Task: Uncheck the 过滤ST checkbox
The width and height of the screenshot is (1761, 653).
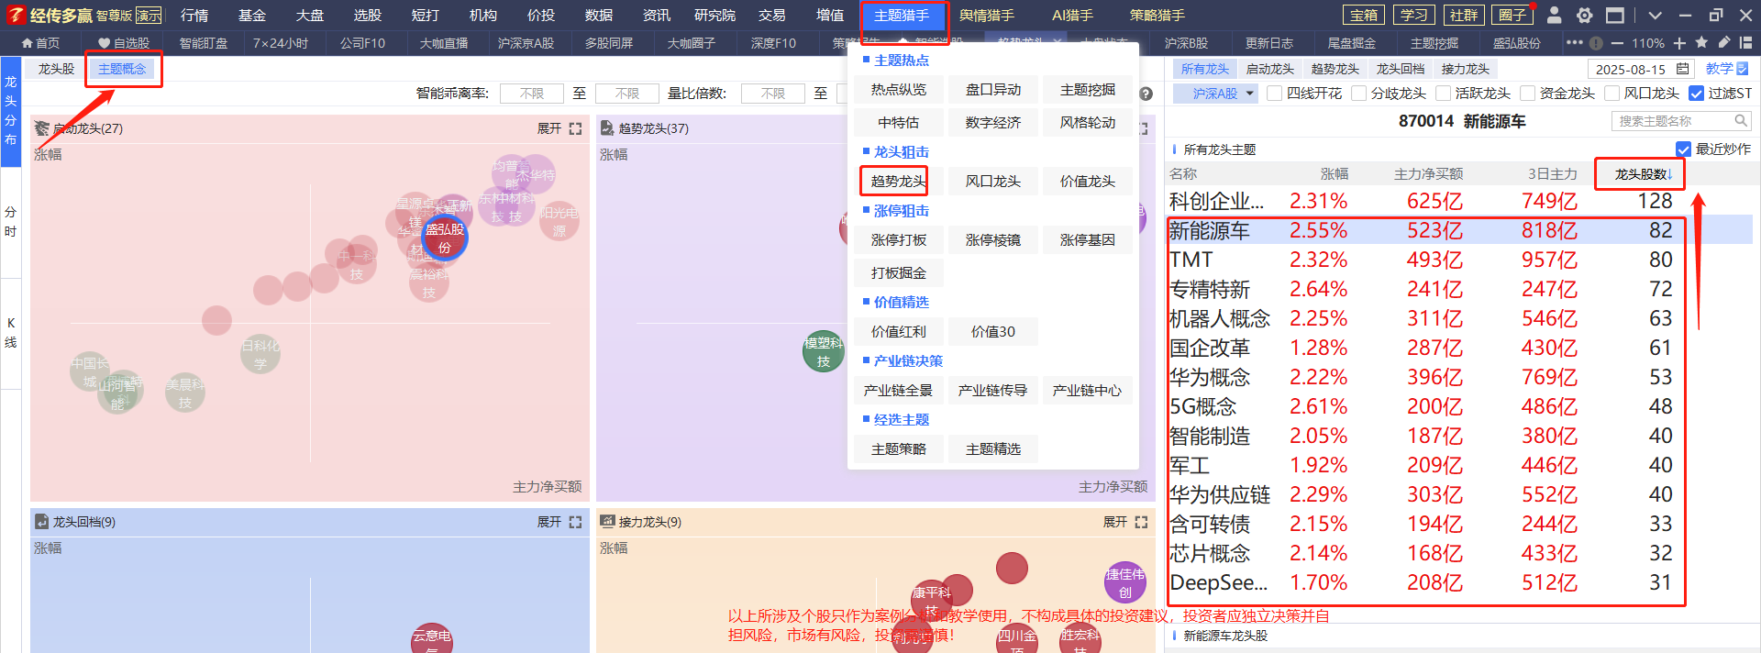Action: [x=1696, y=94]
